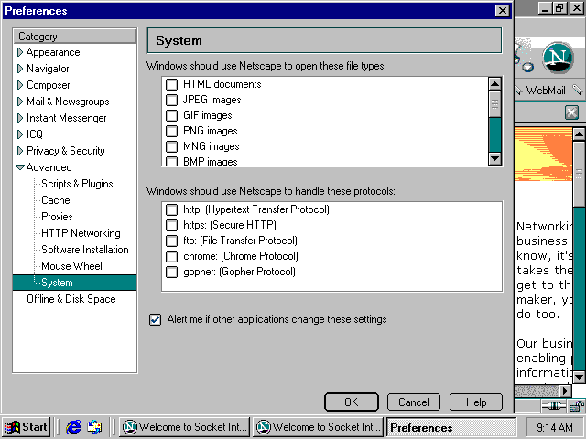Select Proxies in category tree
This screenshot has height=439, width=586.
point(57,217)
